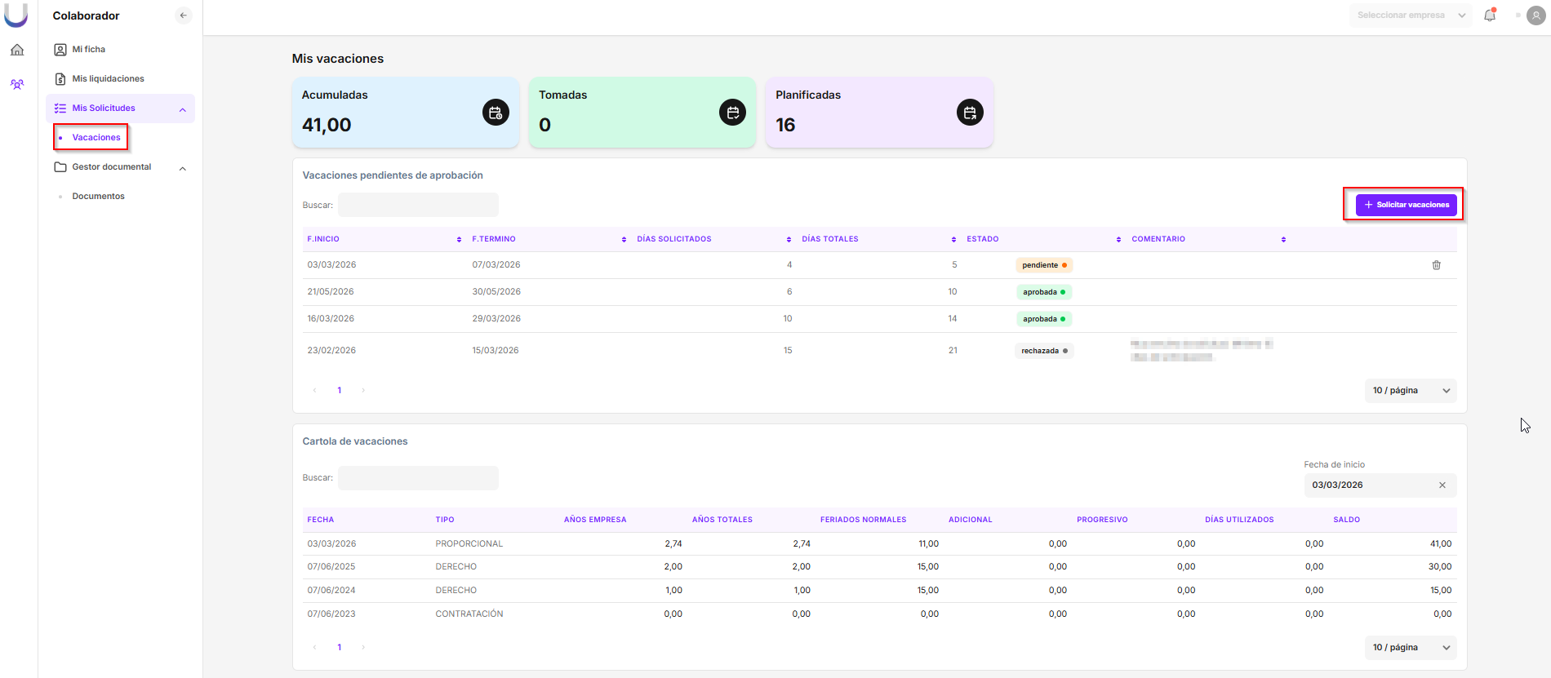Viewport: 1551px width, 678px height.
Task: Click the Acumuladas calendar icon
Action: tap(496, 113)
